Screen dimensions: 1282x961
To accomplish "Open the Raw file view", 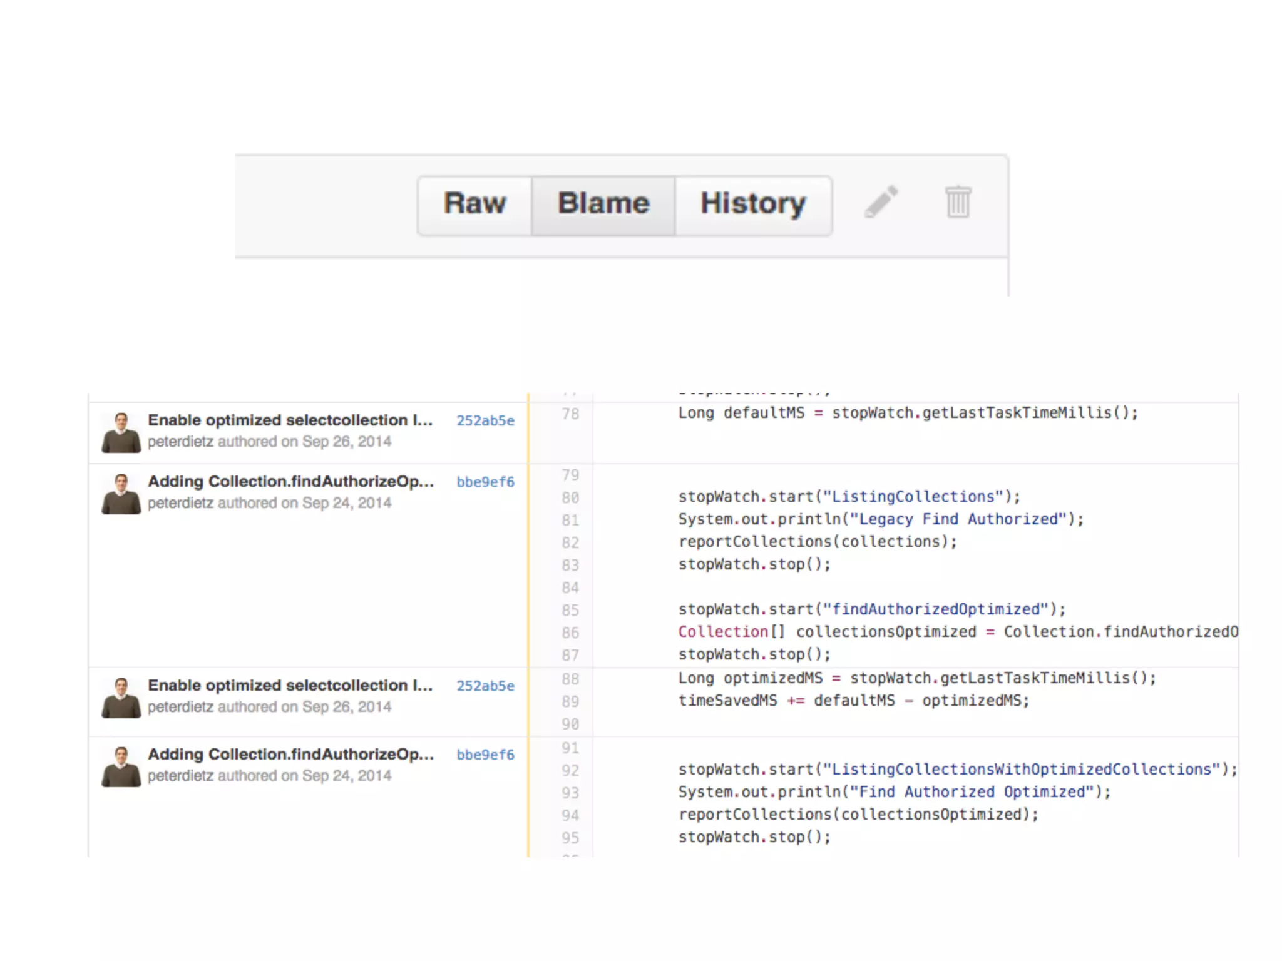I will point(474,204).
